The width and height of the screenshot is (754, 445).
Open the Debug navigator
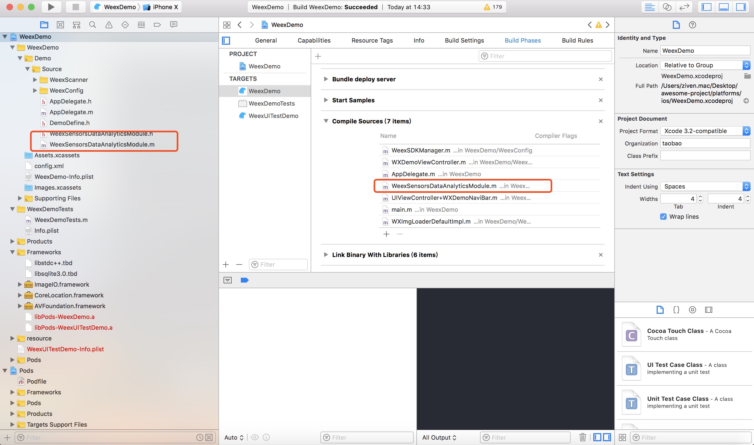(141, 25)
